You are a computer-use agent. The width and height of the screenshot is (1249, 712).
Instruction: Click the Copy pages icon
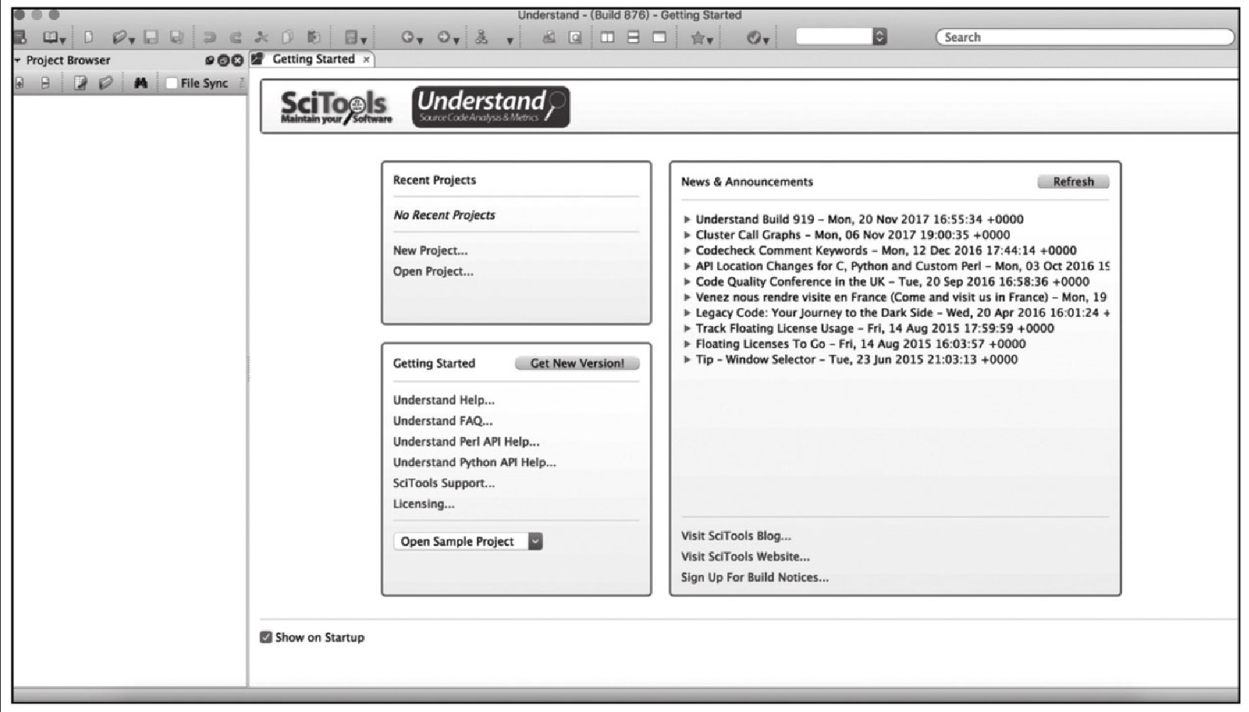click(x=287, y=38)
